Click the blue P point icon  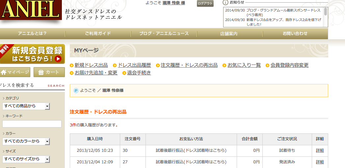76,91
